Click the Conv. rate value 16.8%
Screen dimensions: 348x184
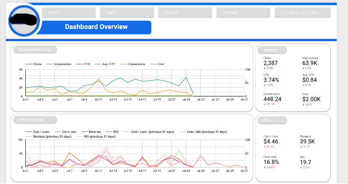(271, 162)
